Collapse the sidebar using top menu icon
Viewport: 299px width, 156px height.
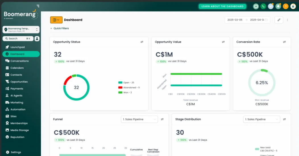(x=38, y=6)
